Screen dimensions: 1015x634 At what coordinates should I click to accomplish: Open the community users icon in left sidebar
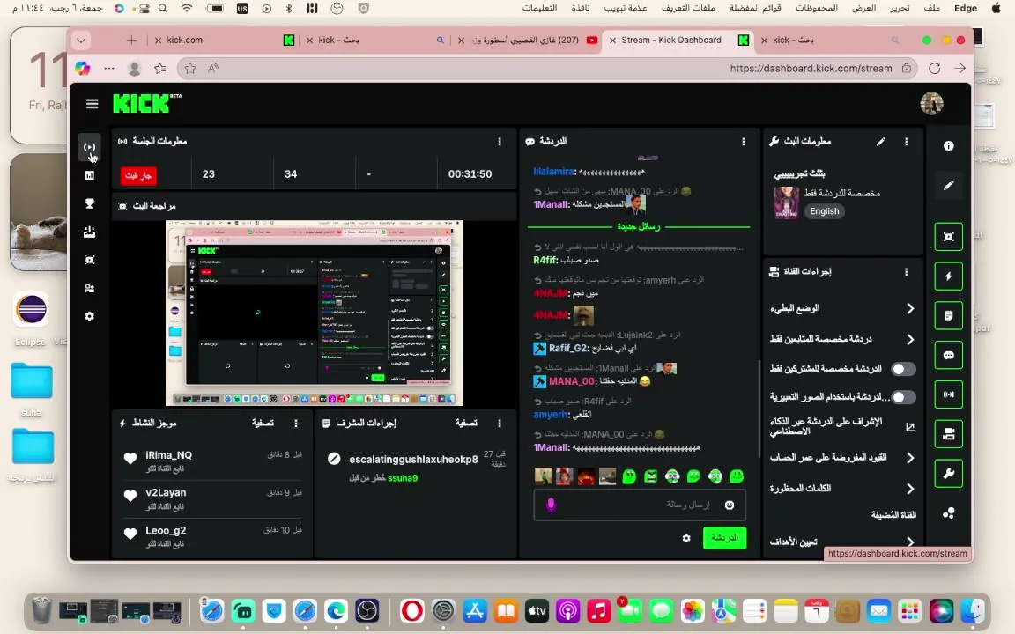tap(89, 289)
